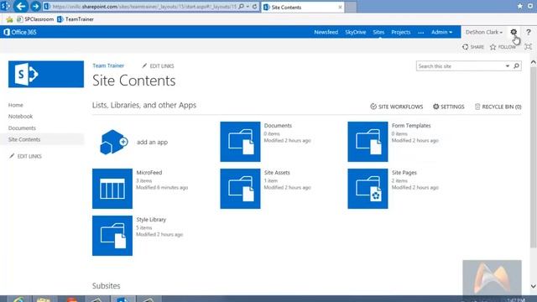Open the ellipsis more navigation menu
The height and width of the screenshot is (302, 537).
(x=421, y=33)
